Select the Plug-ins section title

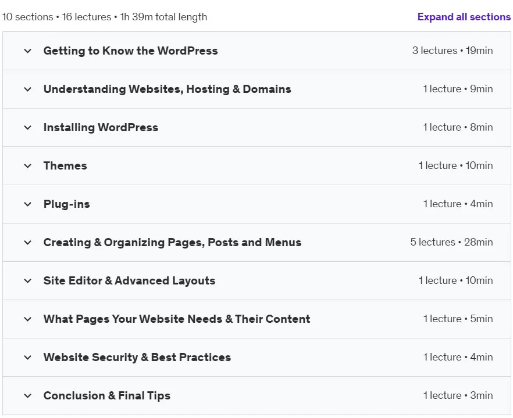67,204
